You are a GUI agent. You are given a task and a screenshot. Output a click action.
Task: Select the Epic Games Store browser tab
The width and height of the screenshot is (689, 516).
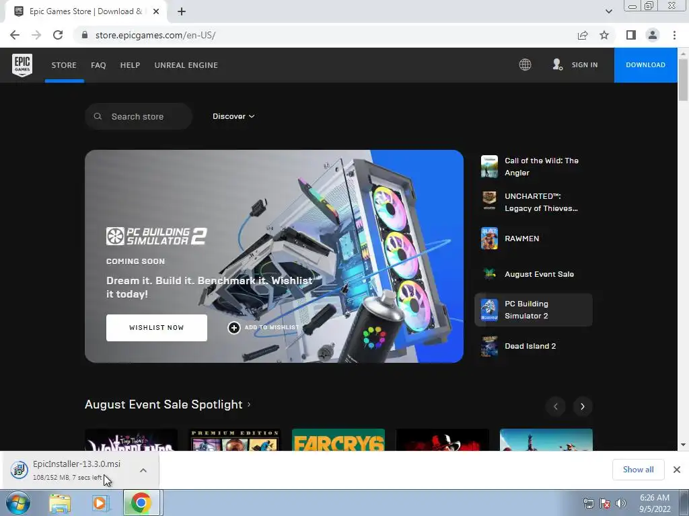pos(85,11)
